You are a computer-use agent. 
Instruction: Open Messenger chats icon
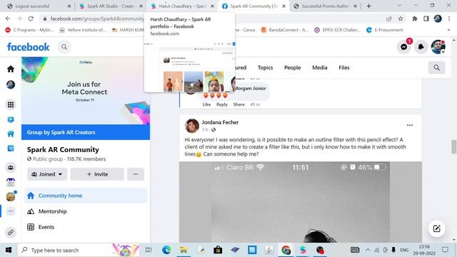coord(403,47)
